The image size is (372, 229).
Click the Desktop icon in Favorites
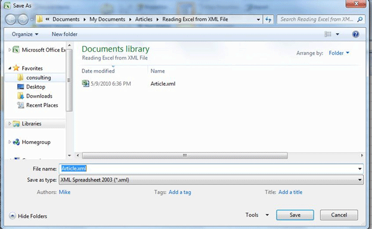(21, 87)
